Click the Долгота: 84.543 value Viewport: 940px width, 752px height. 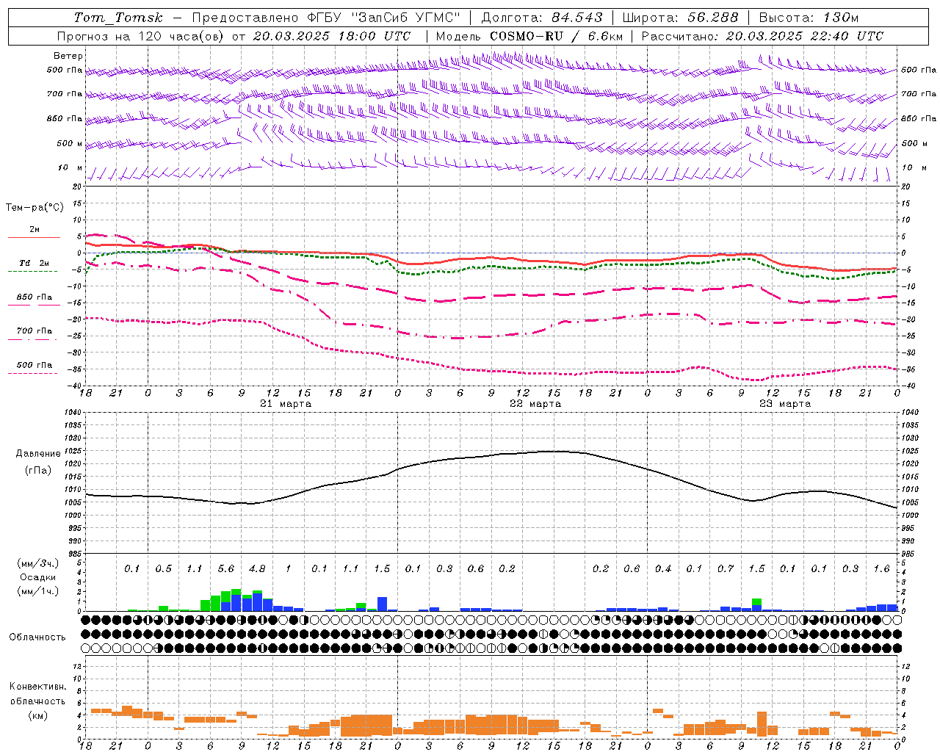tap(541, 18)
